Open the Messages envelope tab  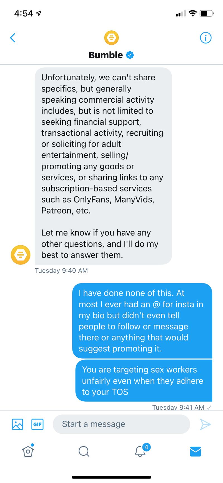coord(195,451)
